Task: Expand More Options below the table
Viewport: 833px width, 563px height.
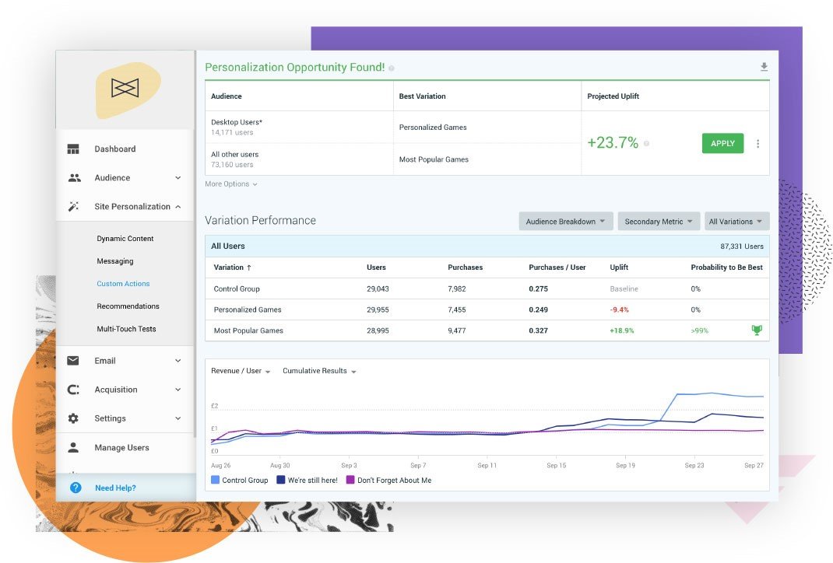Action: click(231, 184)
